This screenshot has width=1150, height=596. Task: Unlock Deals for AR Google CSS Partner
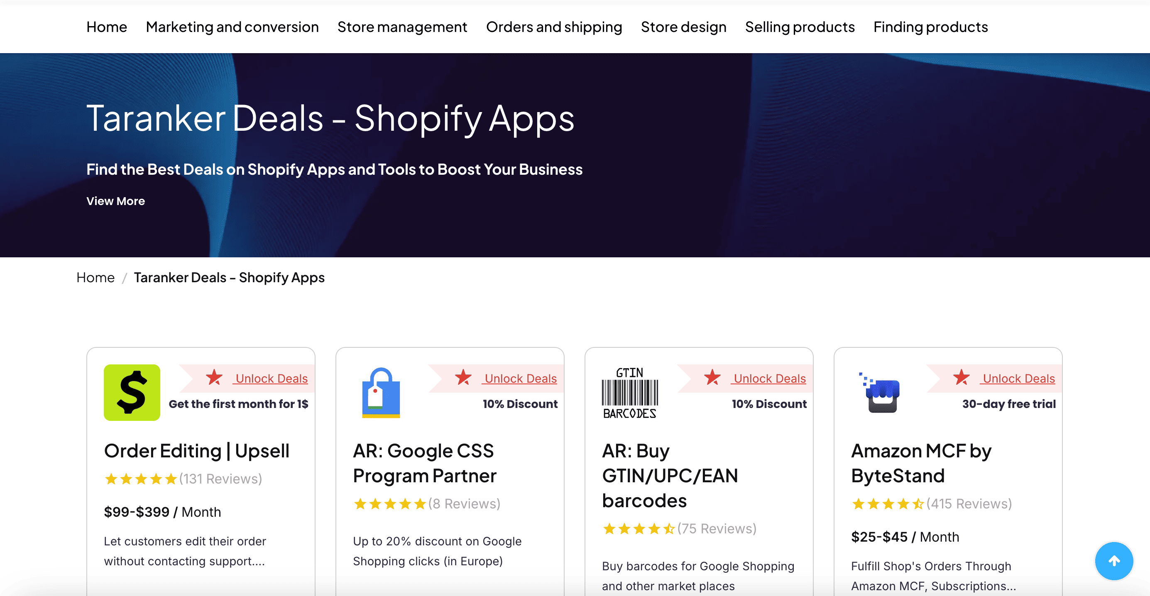click(x=520, y=379)
